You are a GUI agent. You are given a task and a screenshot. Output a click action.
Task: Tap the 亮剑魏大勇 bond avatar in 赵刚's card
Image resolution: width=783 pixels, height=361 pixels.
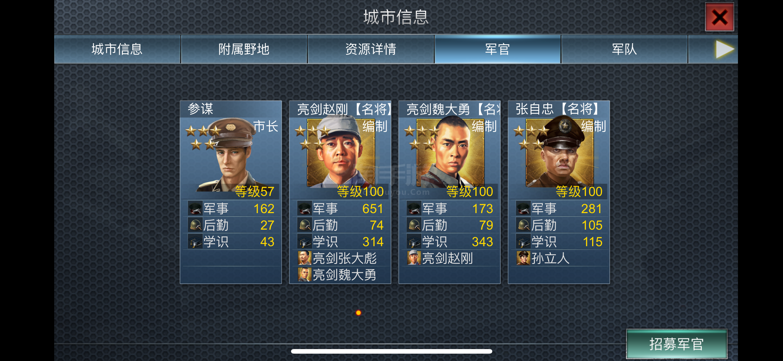[305, 275]
